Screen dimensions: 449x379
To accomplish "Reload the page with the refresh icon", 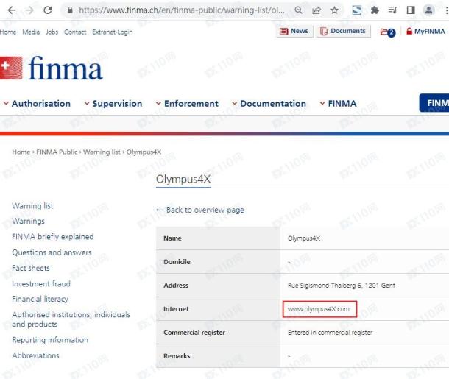I will (48, 10).
